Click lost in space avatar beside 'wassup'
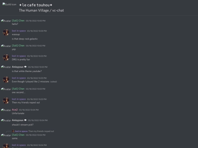Screen dimensions: 198x148 6,33
